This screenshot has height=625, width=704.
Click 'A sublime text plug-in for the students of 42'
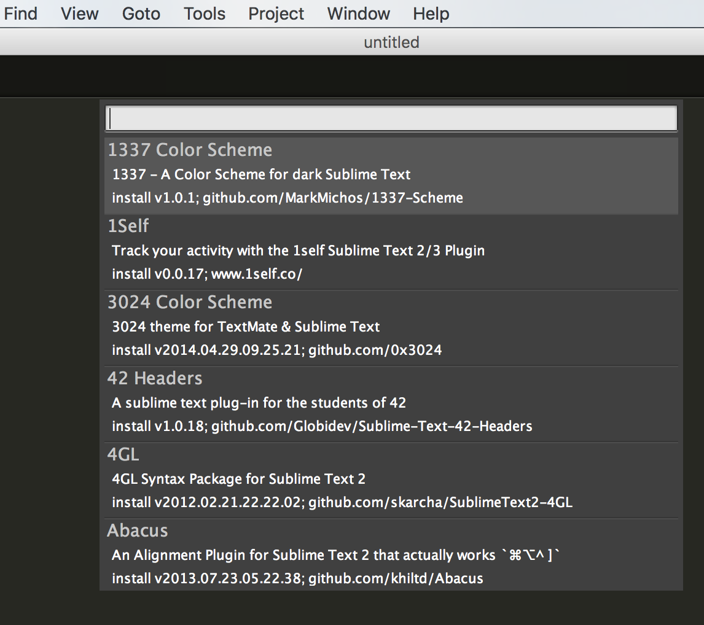(x=259, y=403)
